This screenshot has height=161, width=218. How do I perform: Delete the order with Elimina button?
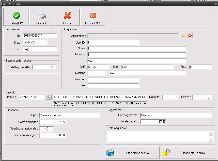tap(67, 18)
